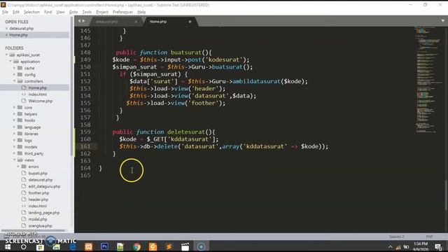Open the Selection menu
448x252 pixels.
click(31, 12)
